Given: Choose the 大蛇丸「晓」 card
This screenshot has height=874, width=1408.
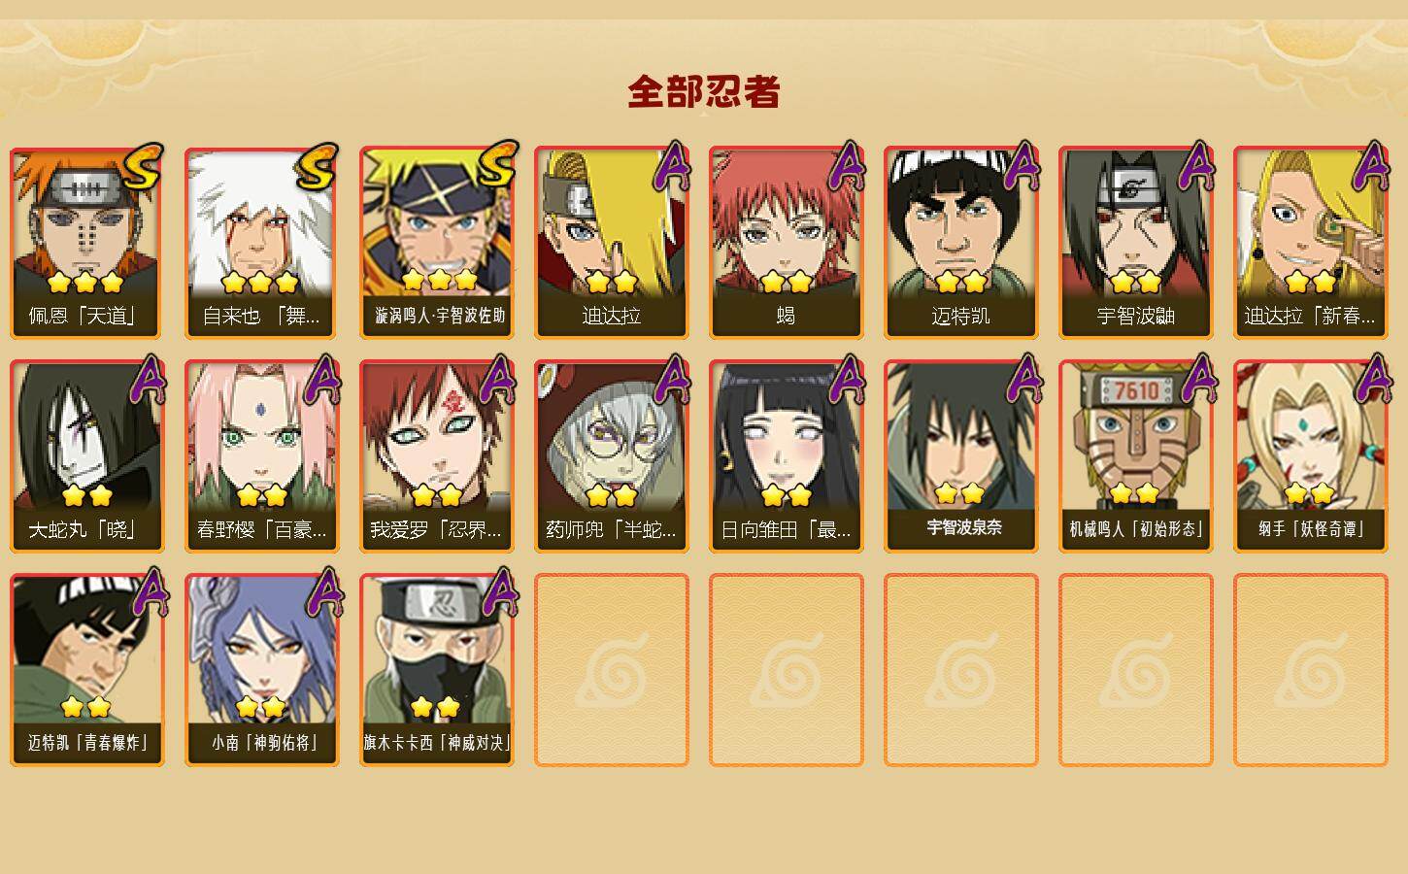Looking at the screenshot, I should click(87, 456).
